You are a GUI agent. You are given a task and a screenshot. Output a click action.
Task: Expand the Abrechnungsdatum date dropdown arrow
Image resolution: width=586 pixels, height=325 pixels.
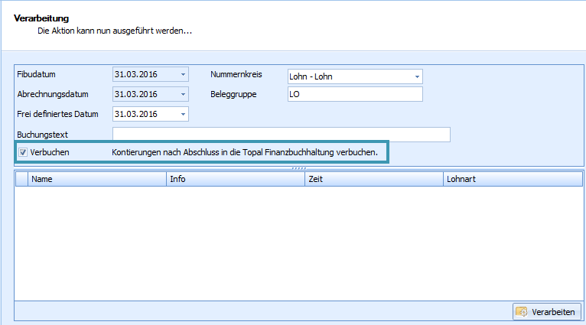pos(183,94)
